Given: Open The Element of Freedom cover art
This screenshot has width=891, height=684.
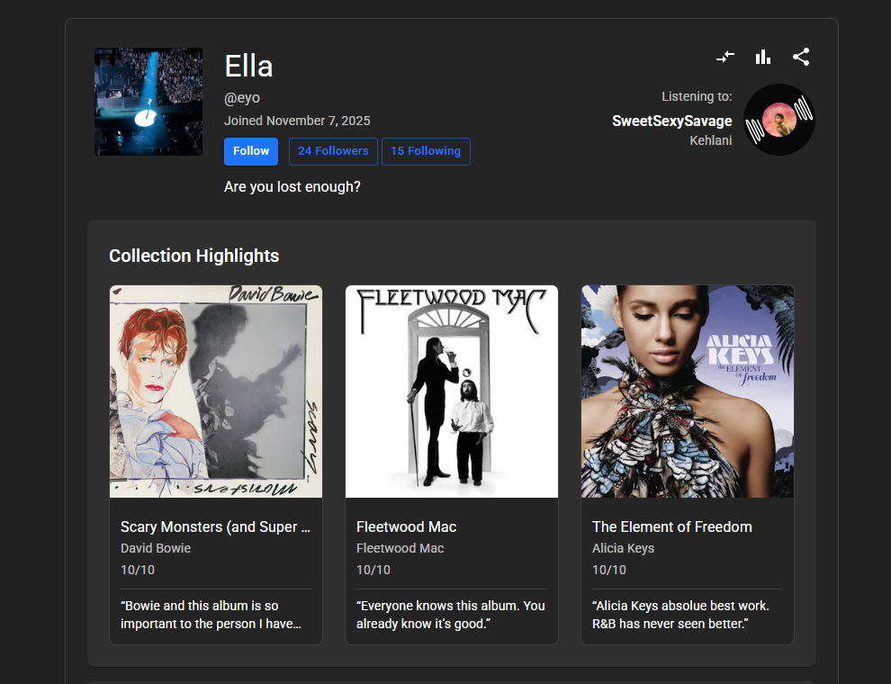Looking at the screenshot, I should click(688, 391).
